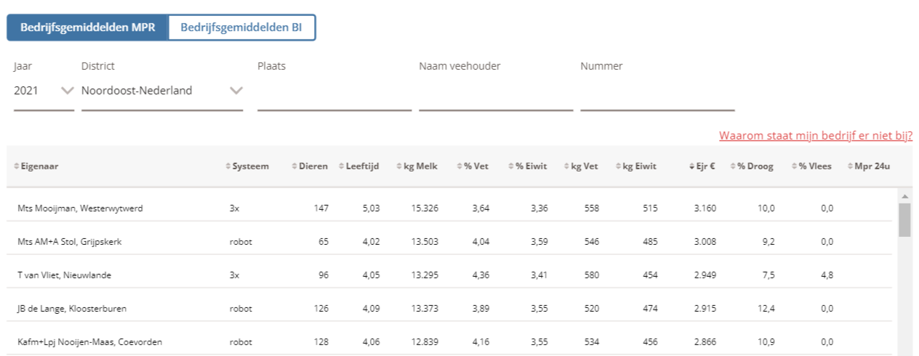This screenshot has width=919, height=356.
Task: Sort by Systeem column arrows
Action: coord(228,166)
